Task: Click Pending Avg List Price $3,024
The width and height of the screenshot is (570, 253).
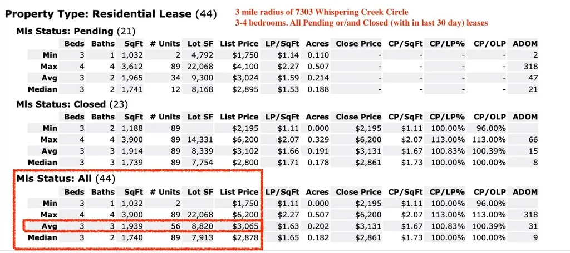Action: [246, 78]
